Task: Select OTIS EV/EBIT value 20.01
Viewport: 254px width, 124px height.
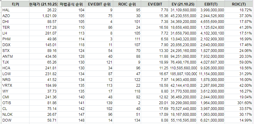Action: pyautogui.click(x=155, y=103)
